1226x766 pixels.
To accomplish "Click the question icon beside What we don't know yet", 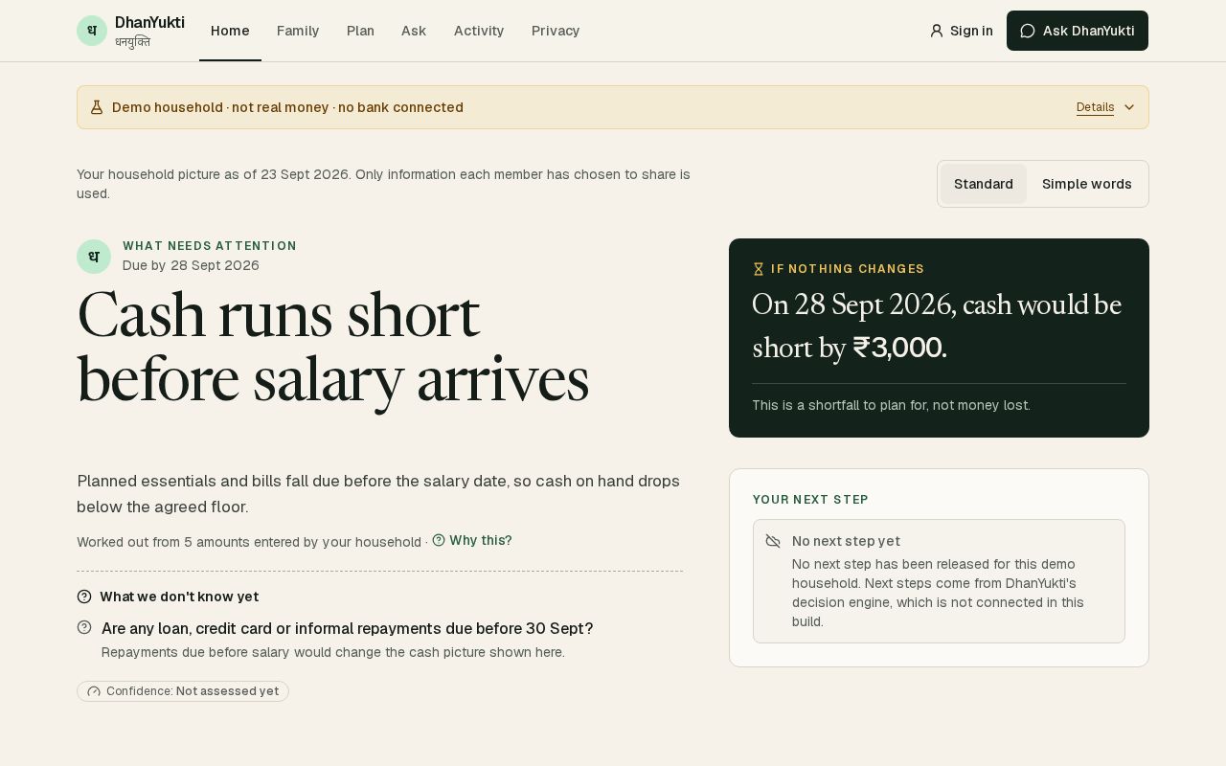I will [x=84, y=597].
